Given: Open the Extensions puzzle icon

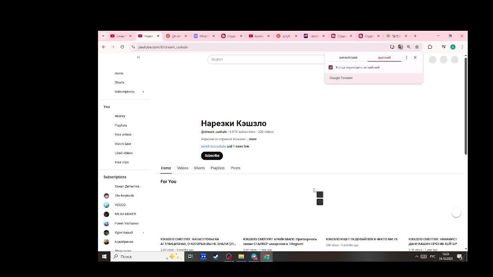Looking at the screenshot, I should [x=430, y=47].
